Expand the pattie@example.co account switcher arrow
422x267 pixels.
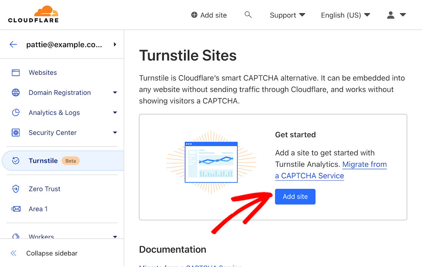click(x=115, y=44)
